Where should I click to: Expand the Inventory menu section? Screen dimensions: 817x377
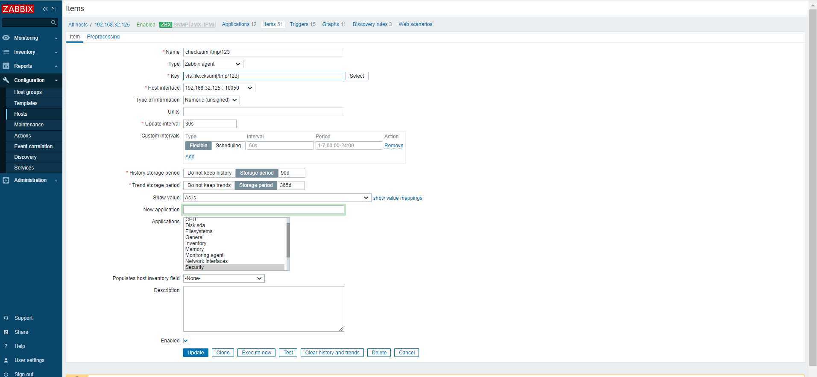31,52
